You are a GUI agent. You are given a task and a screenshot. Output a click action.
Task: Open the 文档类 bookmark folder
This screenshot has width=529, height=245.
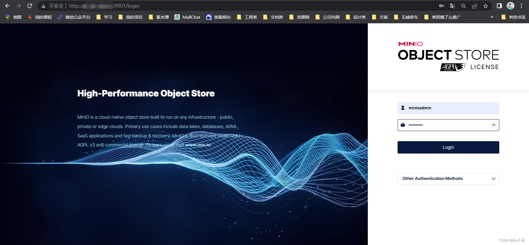click(273, 17)
